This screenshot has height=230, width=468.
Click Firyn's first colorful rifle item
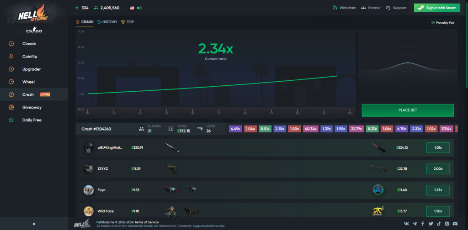tap(171, 190)
